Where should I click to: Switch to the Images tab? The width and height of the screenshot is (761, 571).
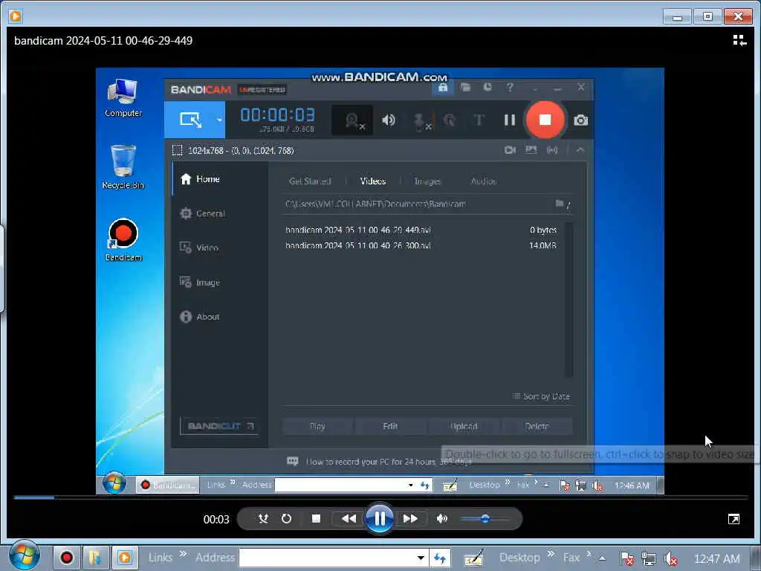click(427, 181)
